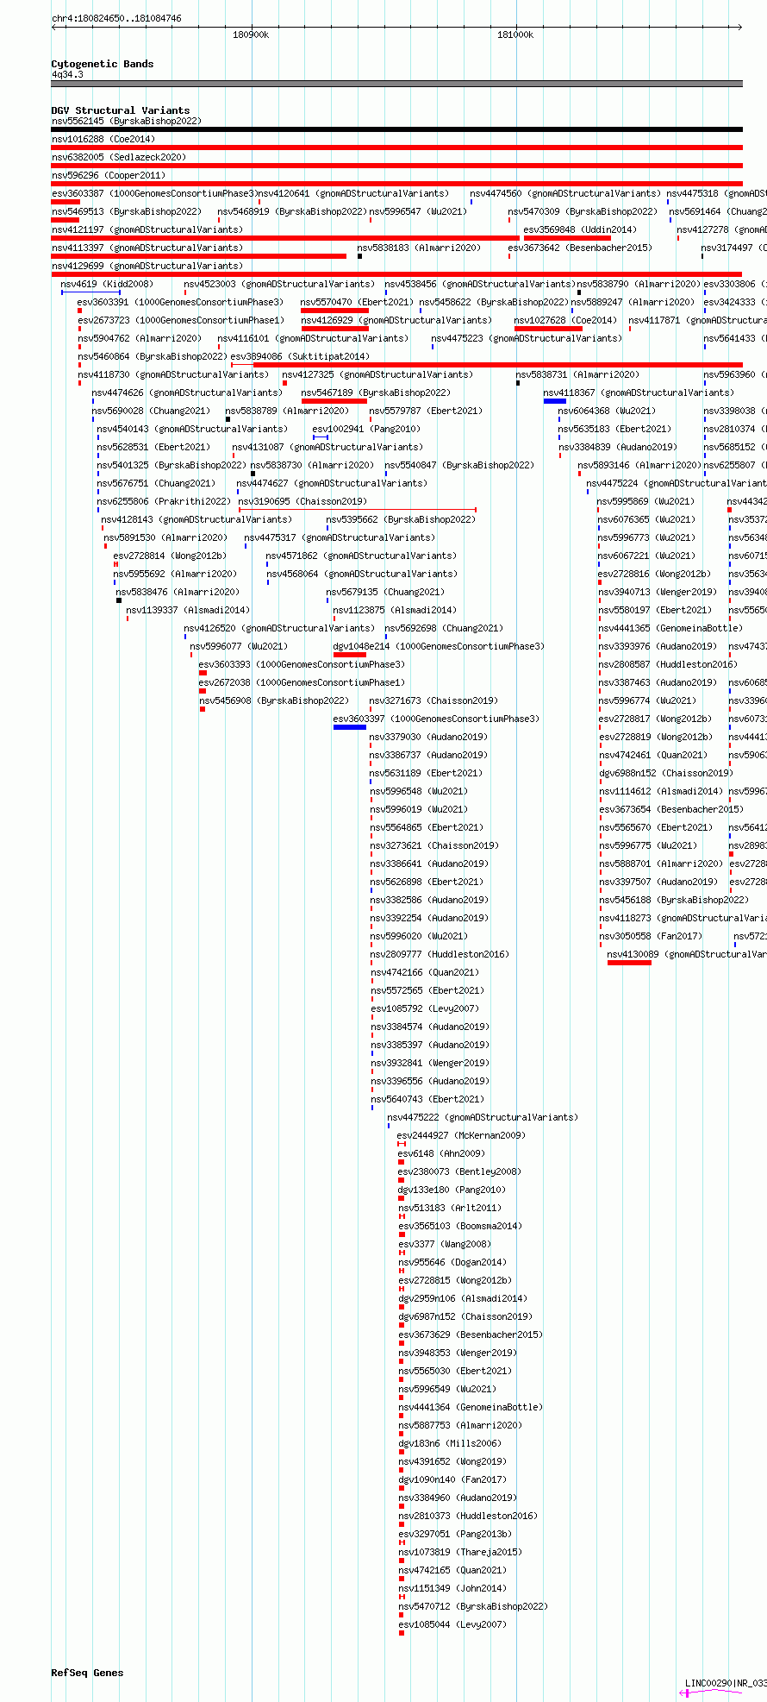Click the nsv4475222 (gnomADStructuralVariants) label

[483, 1117]
